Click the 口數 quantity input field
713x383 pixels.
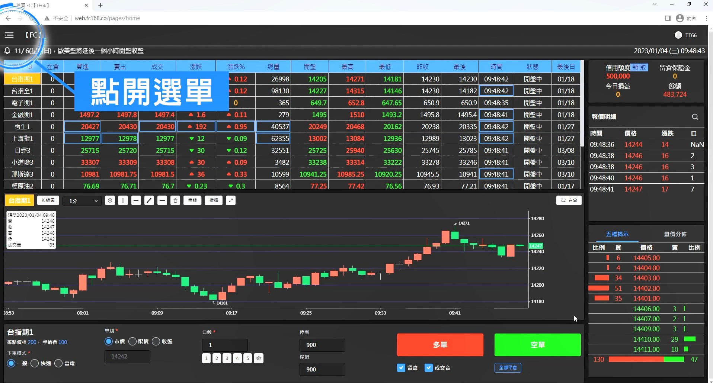[x=225, y=345]
